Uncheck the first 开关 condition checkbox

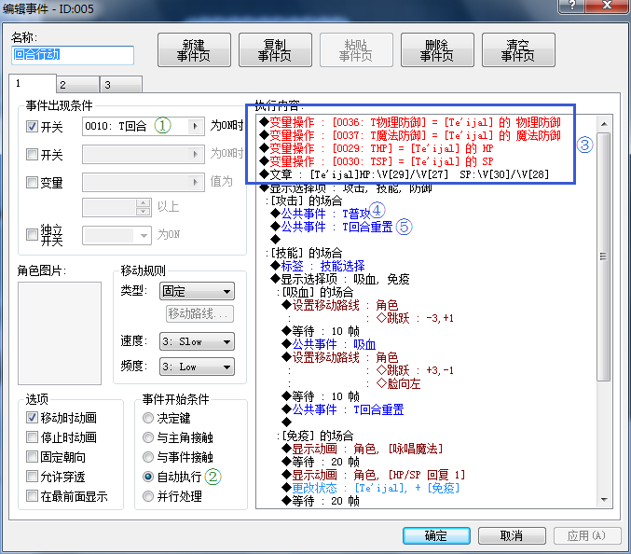point(32,127)
